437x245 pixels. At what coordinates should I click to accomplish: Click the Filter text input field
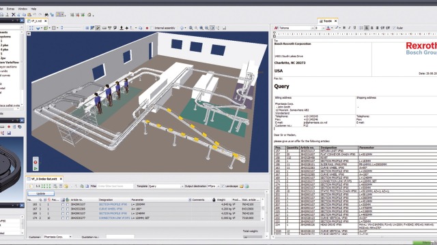tap(115, 186)
